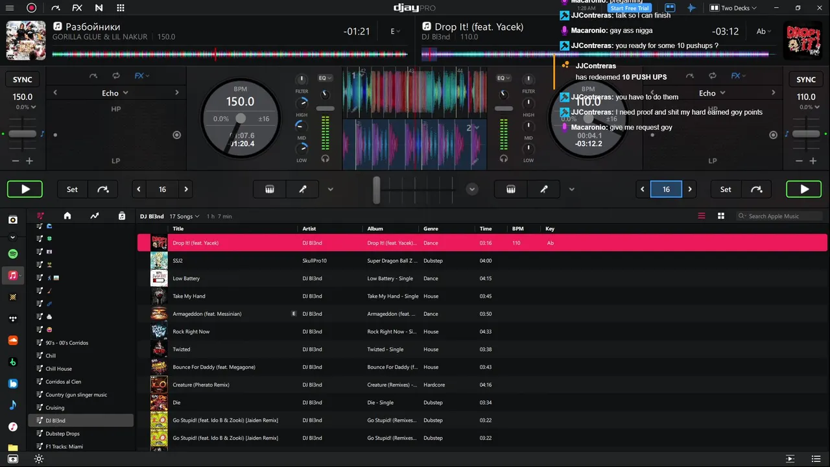Open the right deck microphone tool

click(544, 189)
